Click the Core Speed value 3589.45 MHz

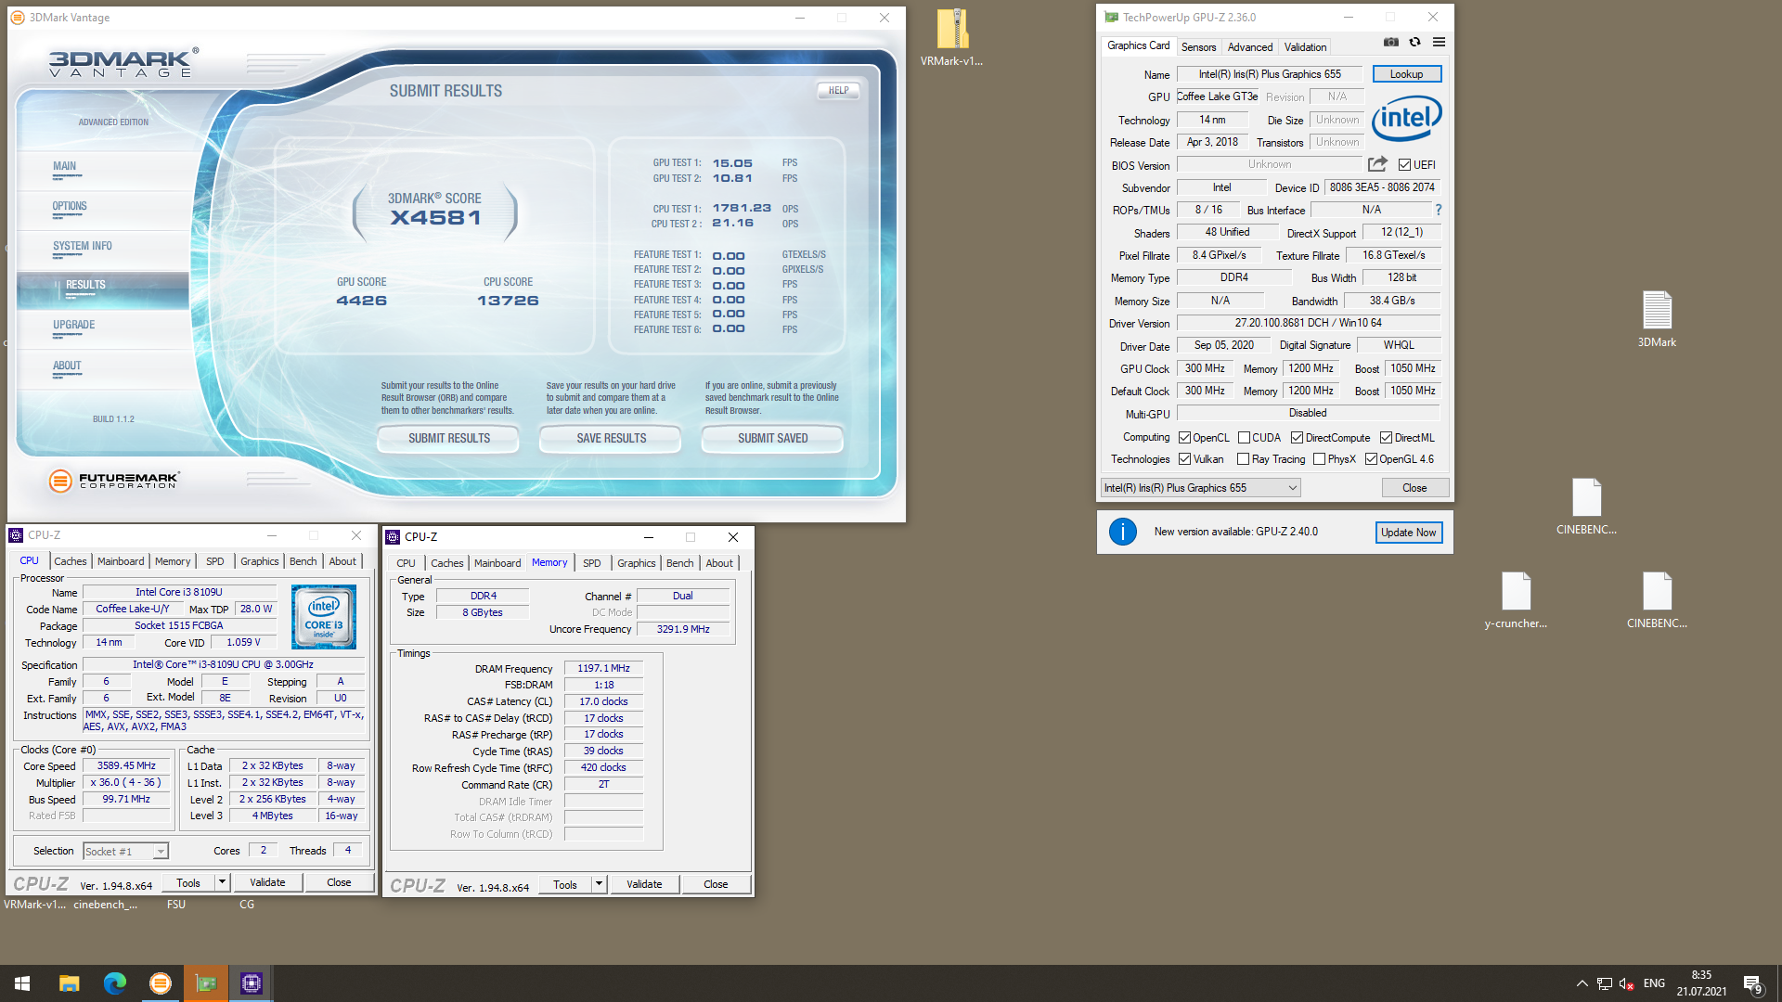[126, 766]
